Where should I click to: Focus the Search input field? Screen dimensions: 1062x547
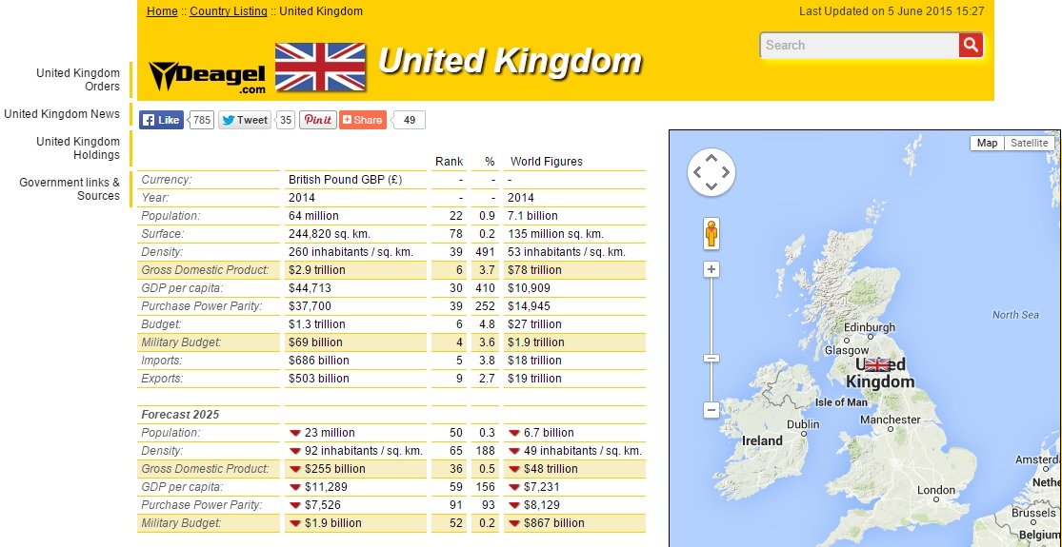point(859,46)
